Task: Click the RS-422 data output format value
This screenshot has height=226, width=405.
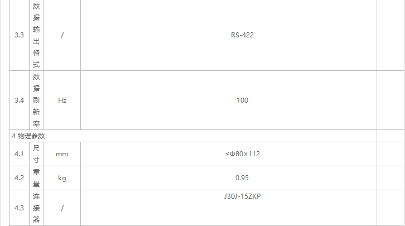Action: click(242, 35)
